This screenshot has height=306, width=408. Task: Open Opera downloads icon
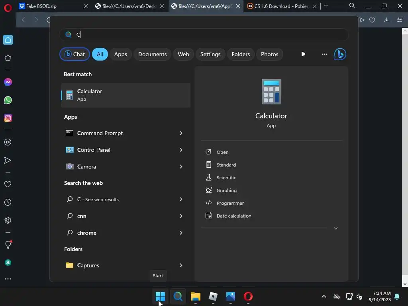coord(386,20)
